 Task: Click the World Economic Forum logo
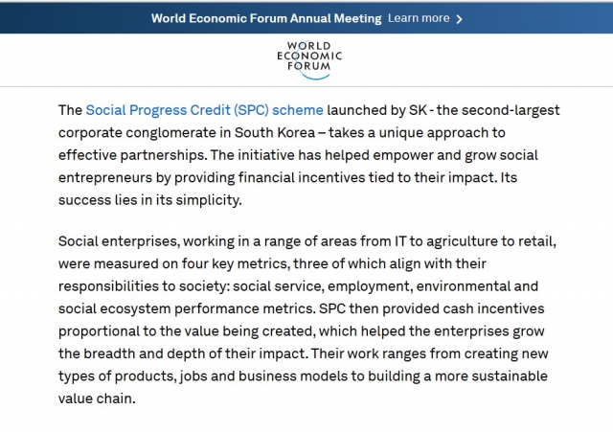tap(309, 60)
